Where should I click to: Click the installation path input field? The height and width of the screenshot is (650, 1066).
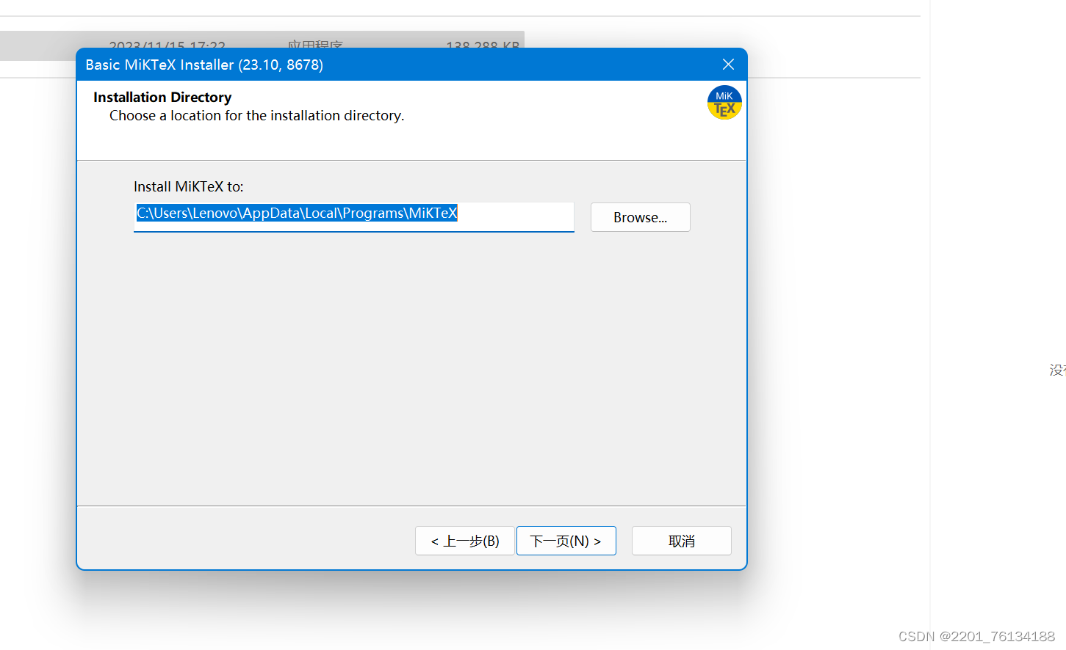point(353,217)
